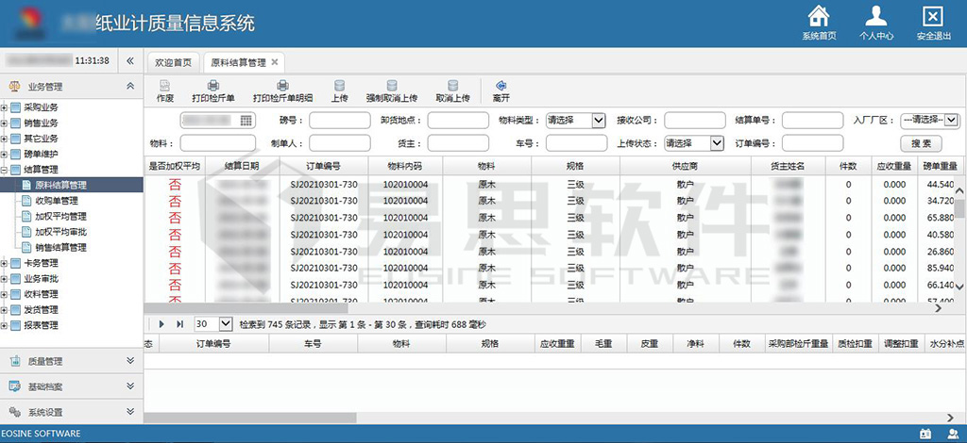This screenshot has width=967, height=443.
Task: Open the 物料类型 dropdown
Action: [598, 121]
